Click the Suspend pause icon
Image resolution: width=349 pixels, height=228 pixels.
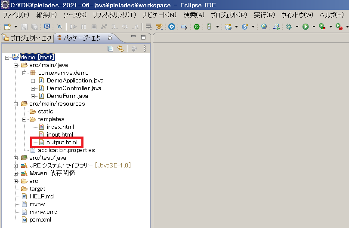tap(83, 27)
